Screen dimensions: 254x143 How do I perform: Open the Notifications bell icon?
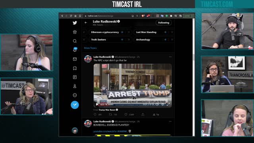(x=75, y=50)
